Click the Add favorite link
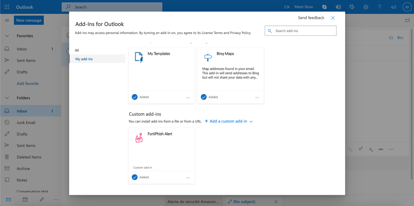The image size is (414, 206). click(x=28, y=83)
